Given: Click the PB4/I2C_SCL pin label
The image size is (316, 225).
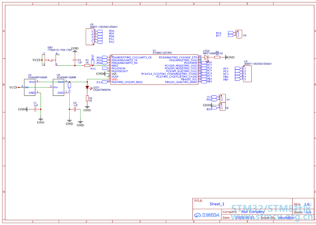Looking at the screenshot, I should [189, 79].
